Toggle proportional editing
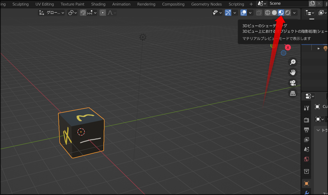This screenshot has width=328, height=195. click(103, 13)
